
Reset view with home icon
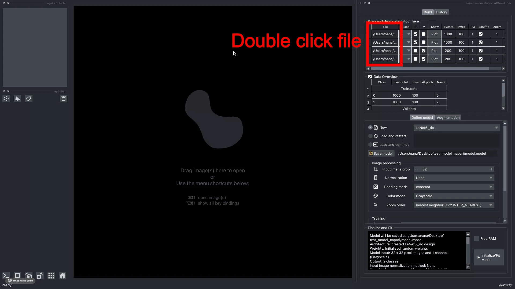pos(62,276)
